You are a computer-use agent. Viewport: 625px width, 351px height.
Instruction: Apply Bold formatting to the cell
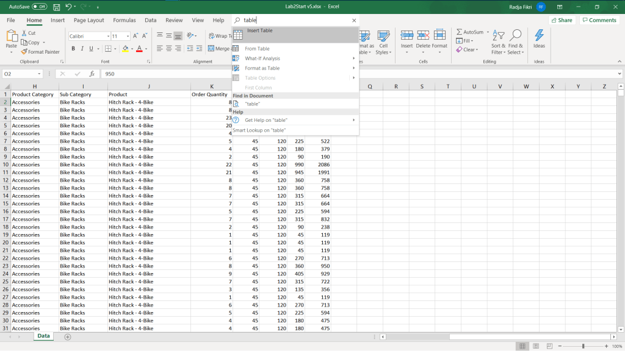[73, 49]
